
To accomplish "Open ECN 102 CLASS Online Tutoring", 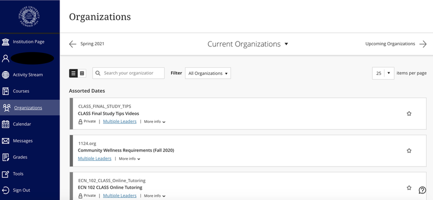I will (110, 188).
